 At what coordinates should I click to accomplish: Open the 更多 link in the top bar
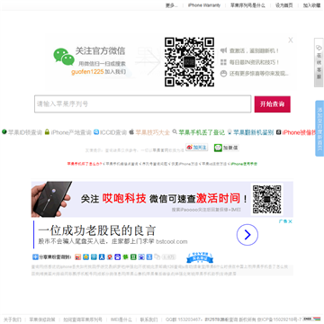click(172, 5)
